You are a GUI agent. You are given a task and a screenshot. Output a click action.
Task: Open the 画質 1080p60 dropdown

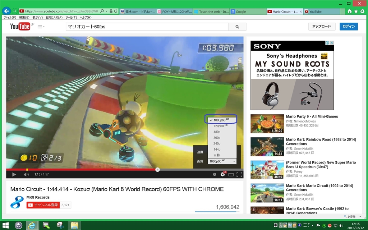pos(222,161)
